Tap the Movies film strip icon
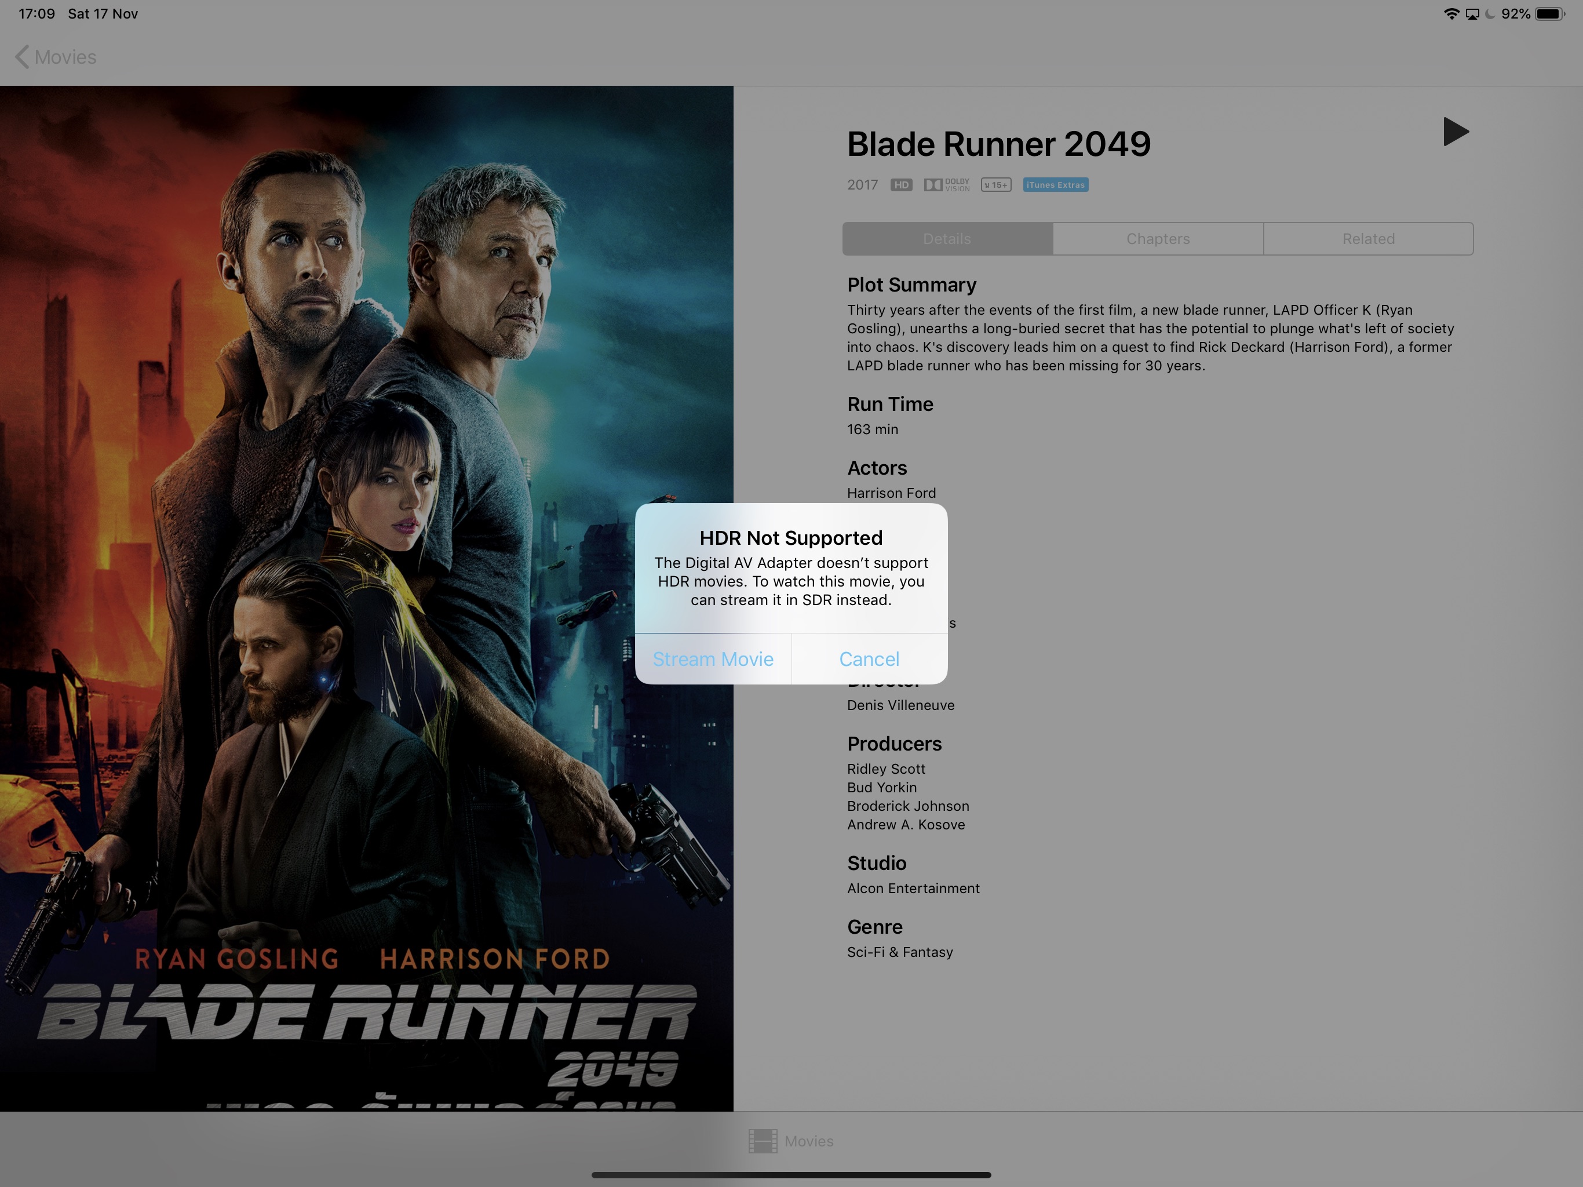 pyautogui.click(x=763, y=1141)
